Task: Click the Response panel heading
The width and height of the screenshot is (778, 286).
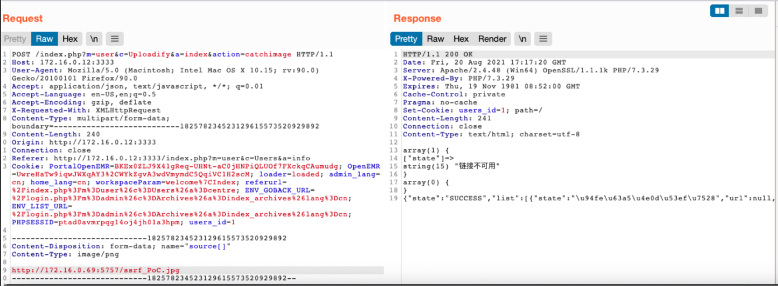Action: tap(417, 18)
